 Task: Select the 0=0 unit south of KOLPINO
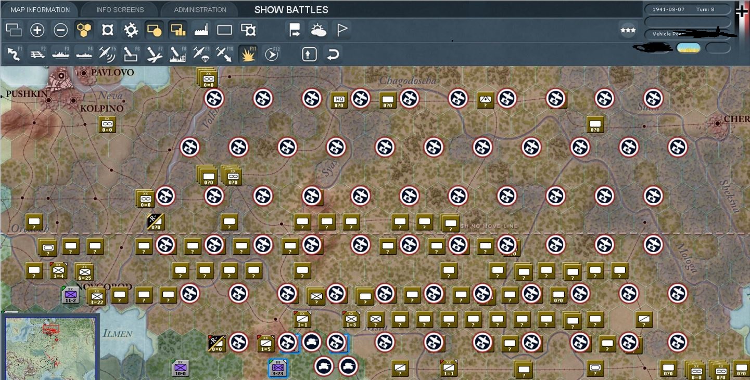click(107, 125)
